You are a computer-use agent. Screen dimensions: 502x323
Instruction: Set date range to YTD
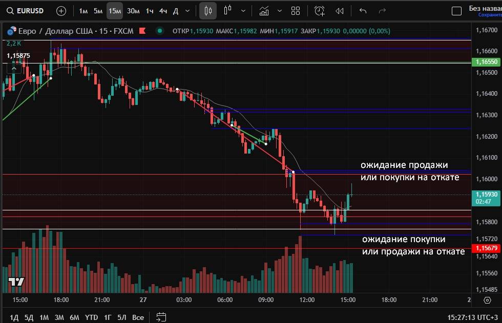coord(92,317)
